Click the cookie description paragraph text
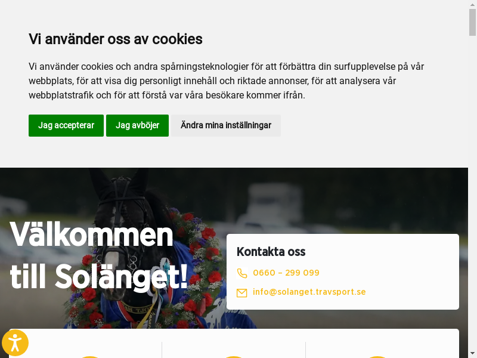The image size is (477, 358). tap(226, 81)
